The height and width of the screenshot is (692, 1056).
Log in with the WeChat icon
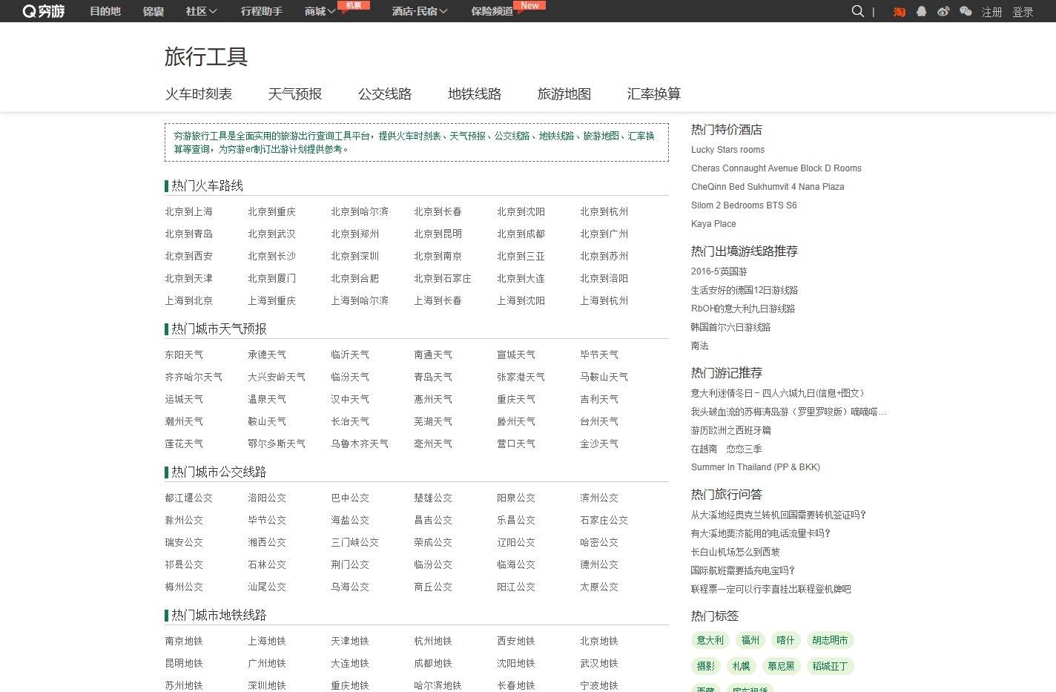pos(966,11)
